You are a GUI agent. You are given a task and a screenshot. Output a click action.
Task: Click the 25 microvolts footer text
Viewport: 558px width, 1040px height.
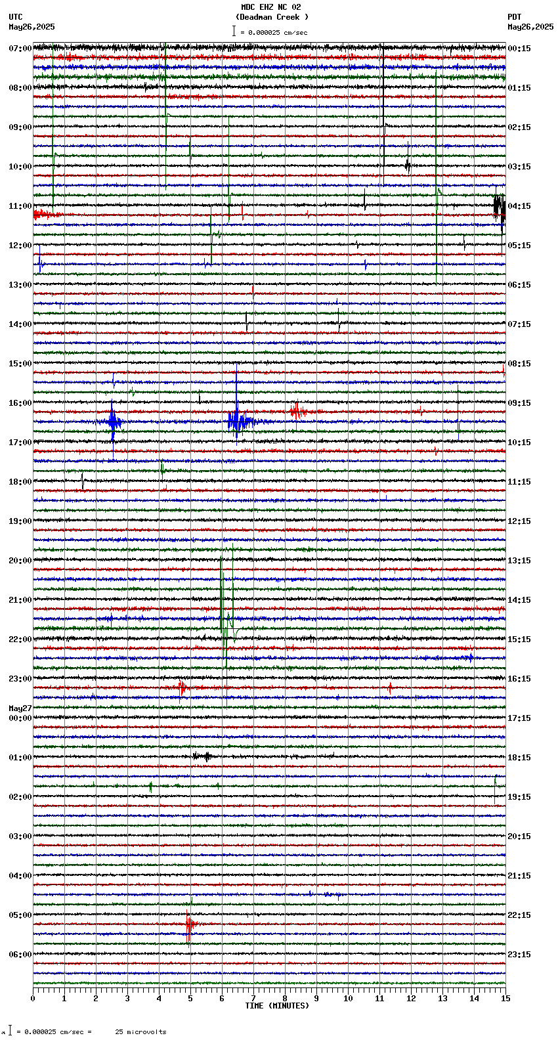(140, 1032)
